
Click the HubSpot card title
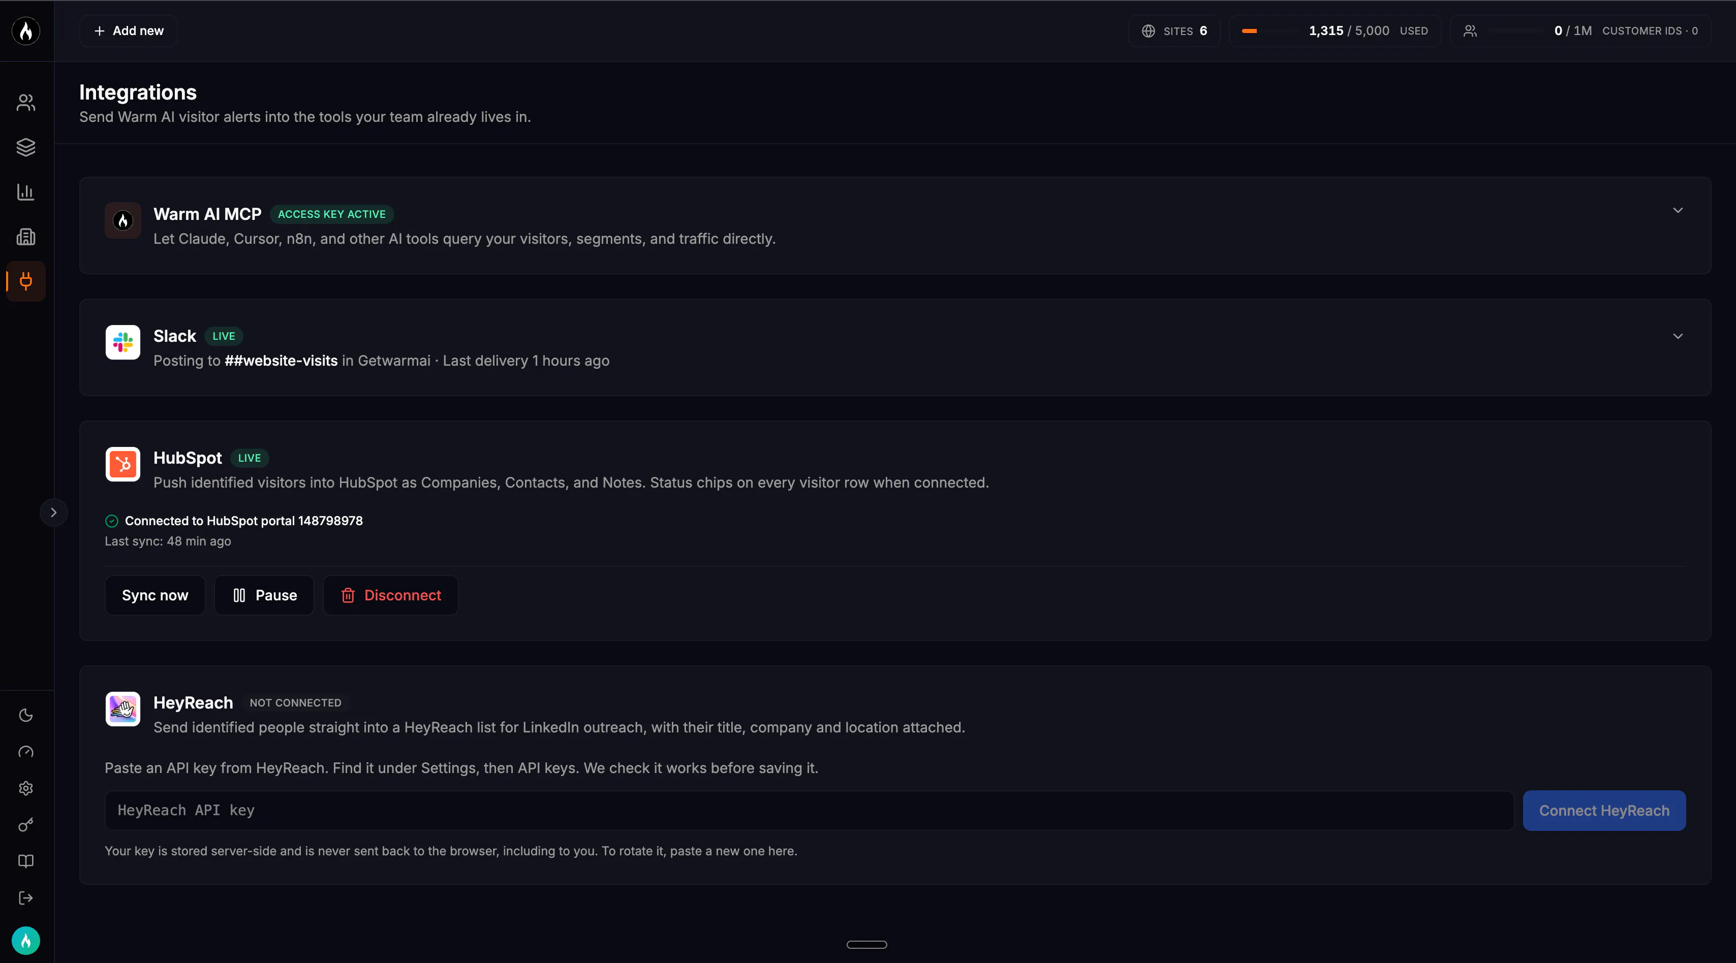(188, 458)
